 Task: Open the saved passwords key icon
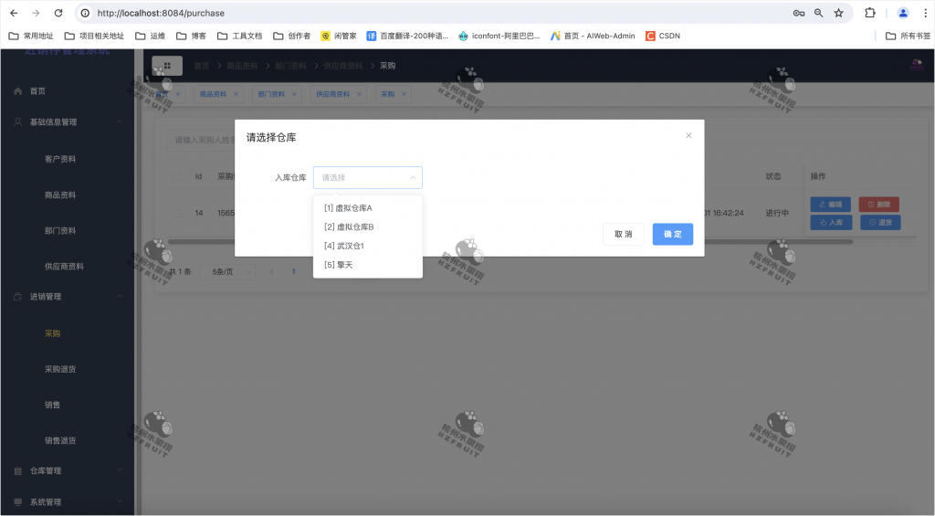coord(798,13)
